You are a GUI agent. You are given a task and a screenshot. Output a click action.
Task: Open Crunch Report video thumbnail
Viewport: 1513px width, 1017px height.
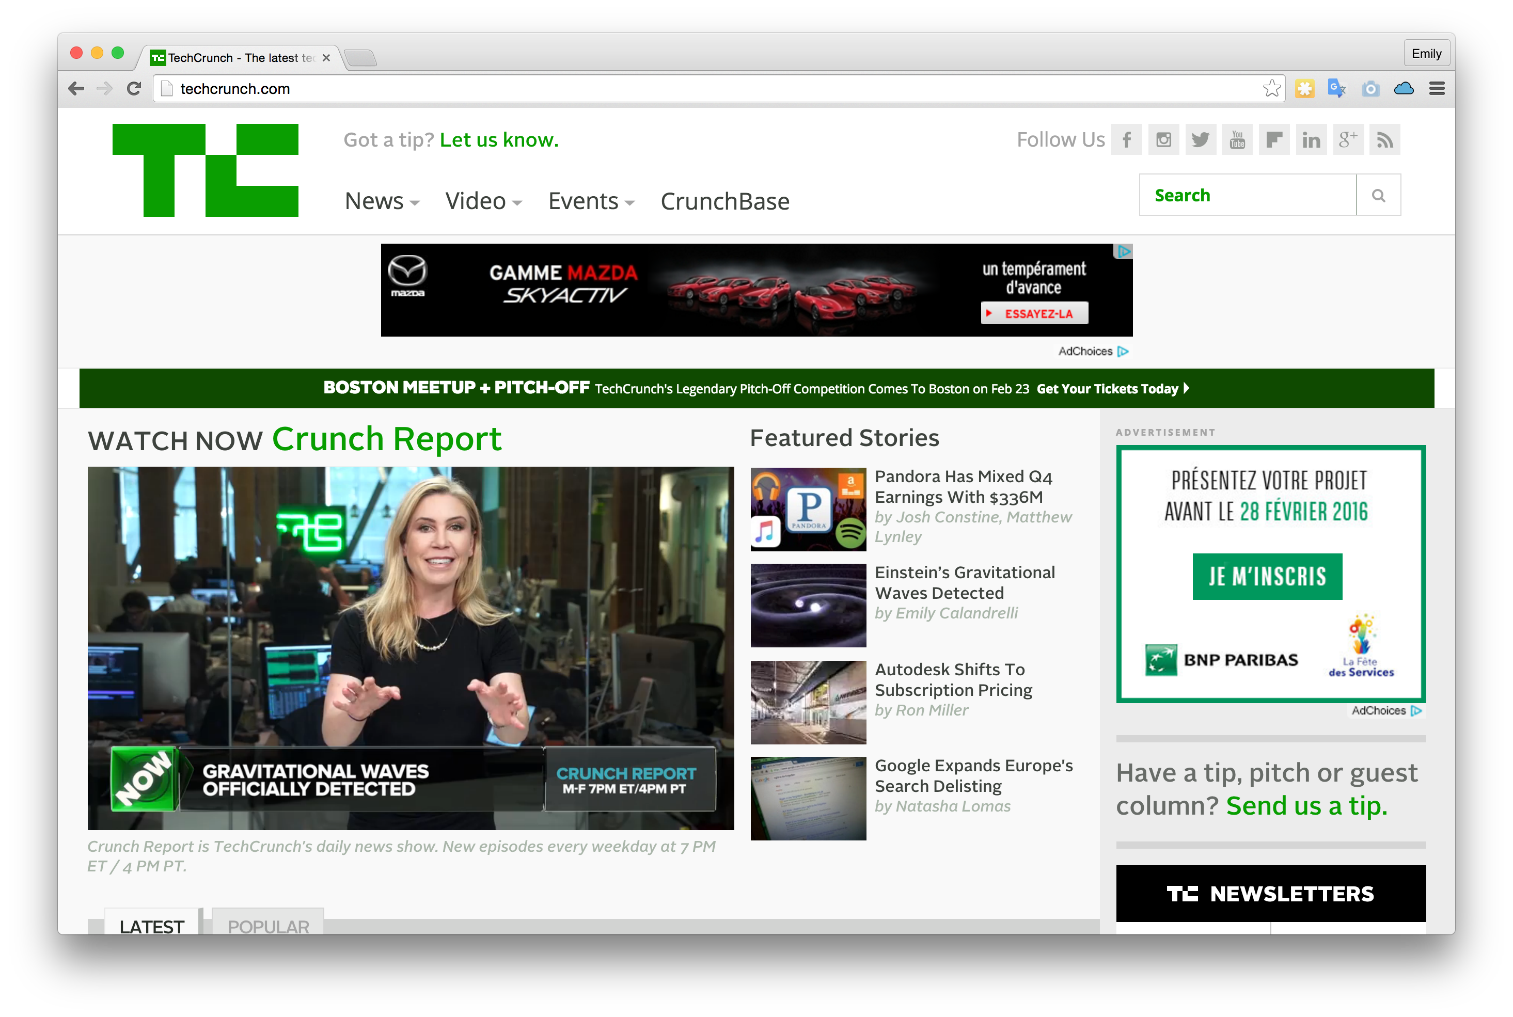411,647
